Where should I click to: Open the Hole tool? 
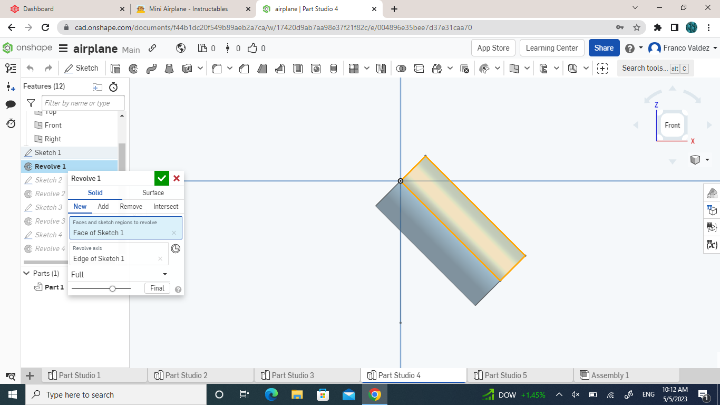tap(316, 68)
